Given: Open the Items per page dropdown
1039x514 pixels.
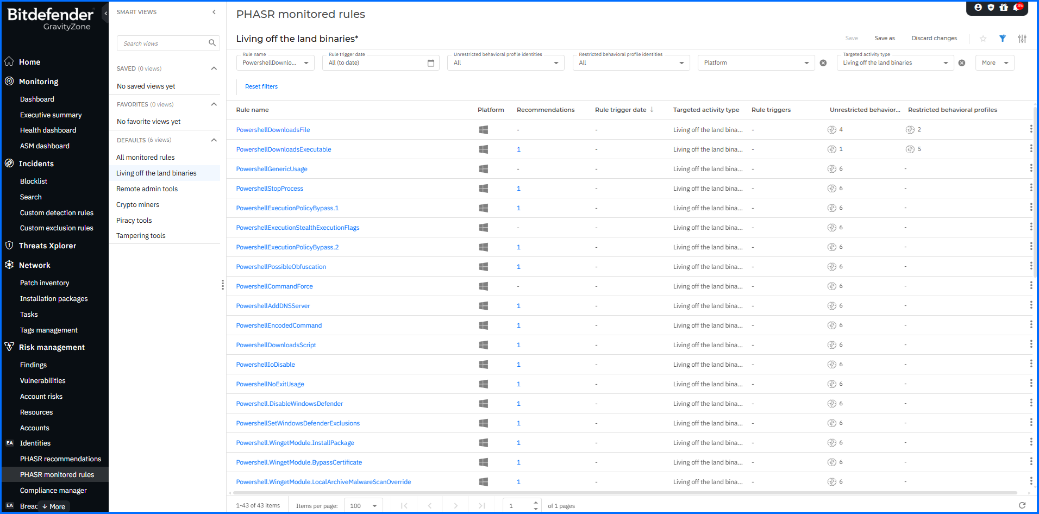Looking at the screenshot, I should click(365, 506).
